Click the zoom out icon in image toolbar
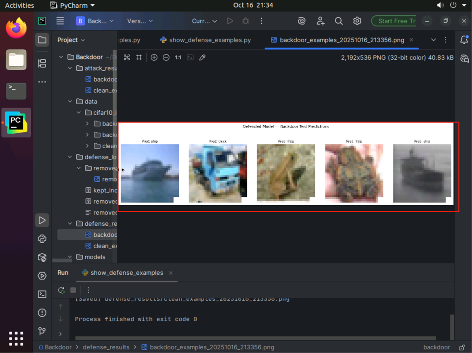Screen dimensions: 472x353 coord(166,58)
